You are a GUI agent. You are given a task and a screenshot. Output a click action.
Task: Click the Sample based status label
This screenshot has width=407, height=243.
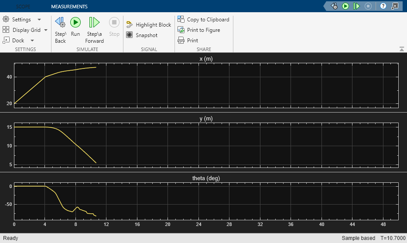(x=358, y=238)
